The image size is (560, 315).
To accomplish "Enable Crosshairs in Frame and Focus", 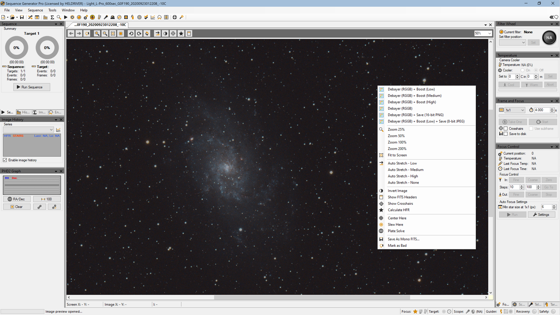I will (505, 128).
